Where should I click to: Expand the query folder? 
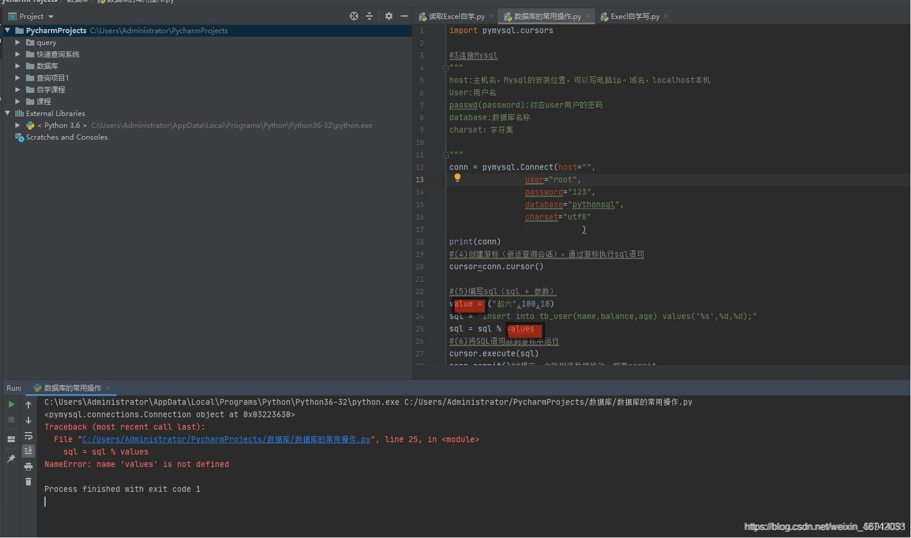[x=18, y=42]
